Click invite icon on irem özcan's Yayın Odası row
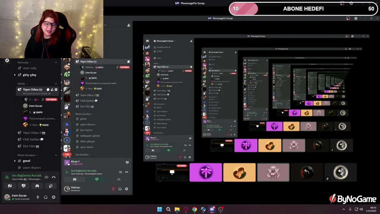The height and width of the screenshot is (214, 380). point(52,89)
